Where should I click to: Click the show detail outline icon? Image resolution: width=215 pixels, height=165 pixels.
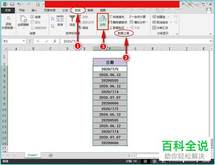pyautogui.click(x=175, y=17)
